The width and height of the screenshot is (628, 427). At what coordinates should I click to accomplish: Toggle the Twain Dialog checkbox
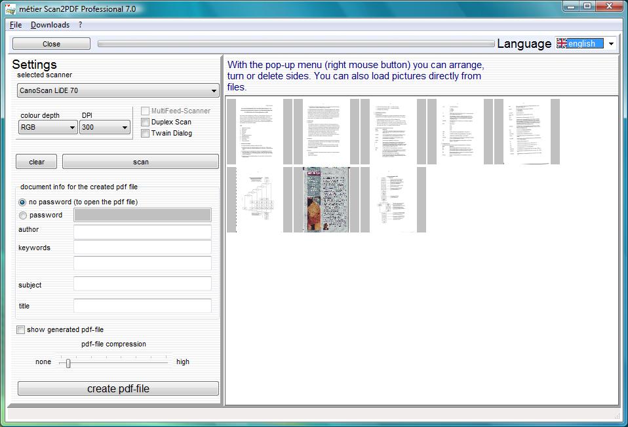[146, 133]
